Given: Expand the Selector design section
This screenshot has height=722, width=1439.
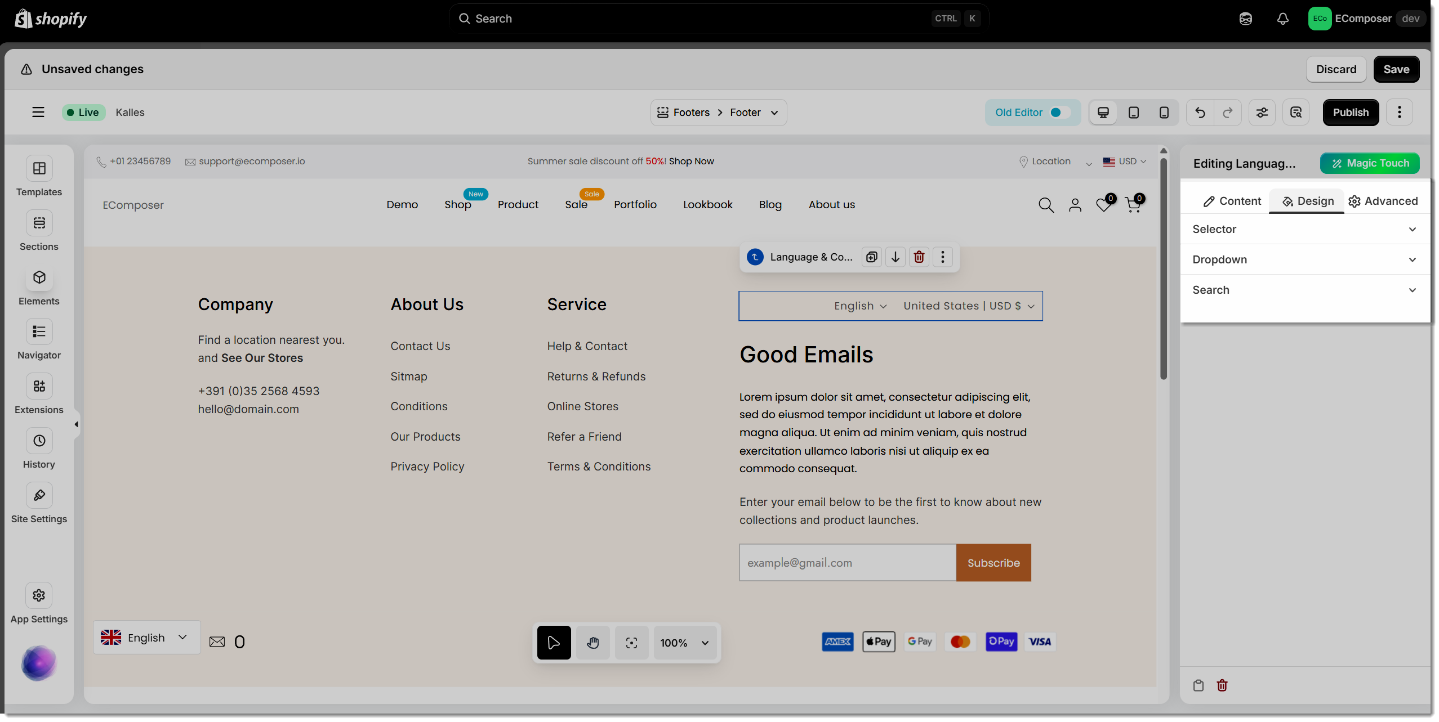Looking at the screenshot, I should [1304, 229].
